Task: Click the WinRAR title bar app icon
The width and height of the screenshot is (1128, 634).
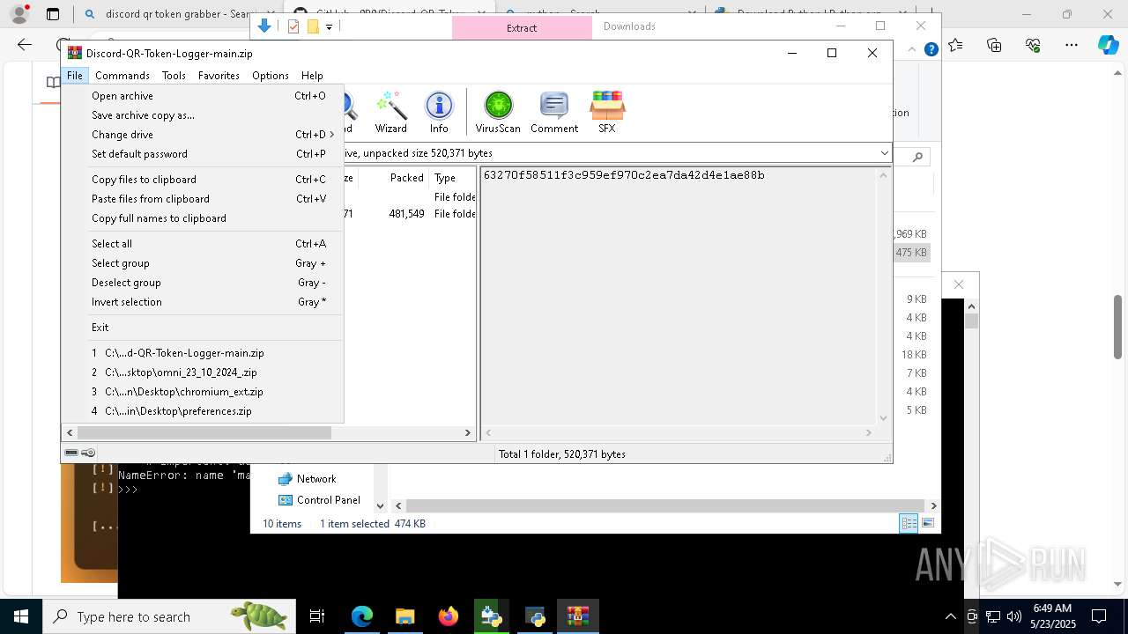Action: [x=75, y=53]
